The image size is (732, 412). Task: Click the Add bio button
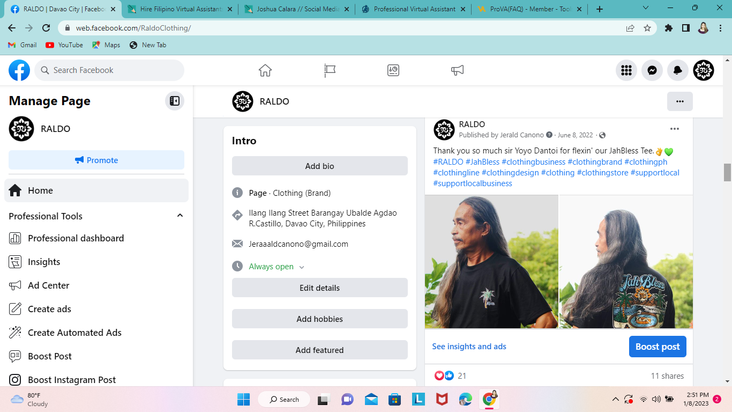click(x=320, y=166)
